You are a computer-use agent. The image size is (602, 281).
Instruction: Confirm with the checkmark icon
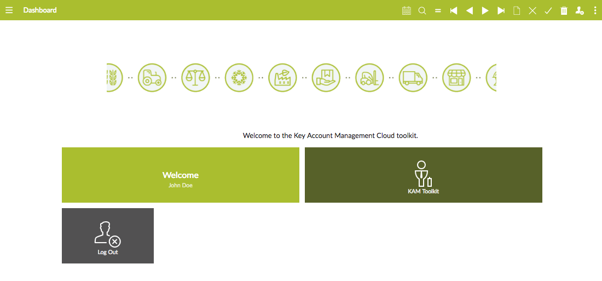(548, 11)
